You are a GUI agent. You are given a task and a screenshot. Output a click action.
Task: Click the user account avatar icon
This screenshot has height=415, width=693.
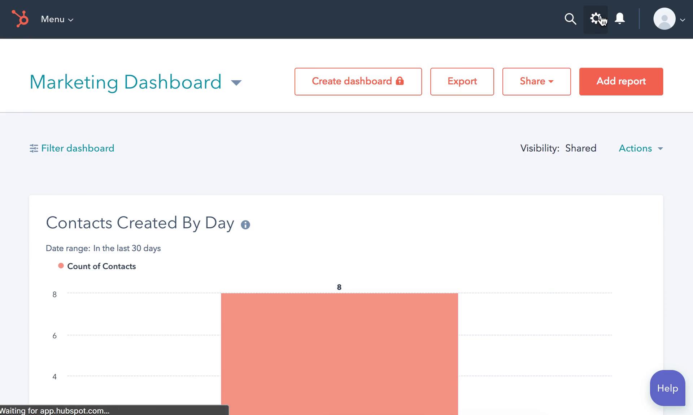664,18
